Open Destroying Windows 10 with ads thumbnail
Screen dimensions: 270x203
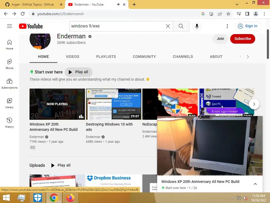click(x=114, y=104)
